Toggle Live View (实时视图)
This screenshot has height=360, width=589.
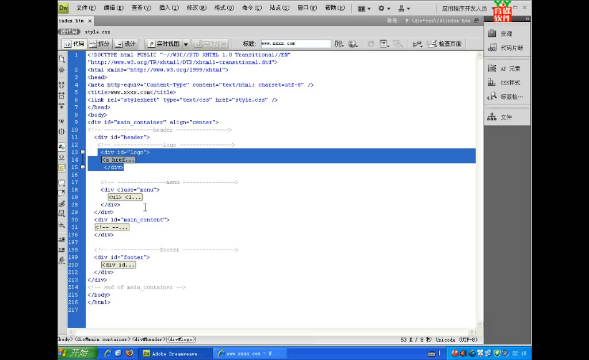(164, 44)
